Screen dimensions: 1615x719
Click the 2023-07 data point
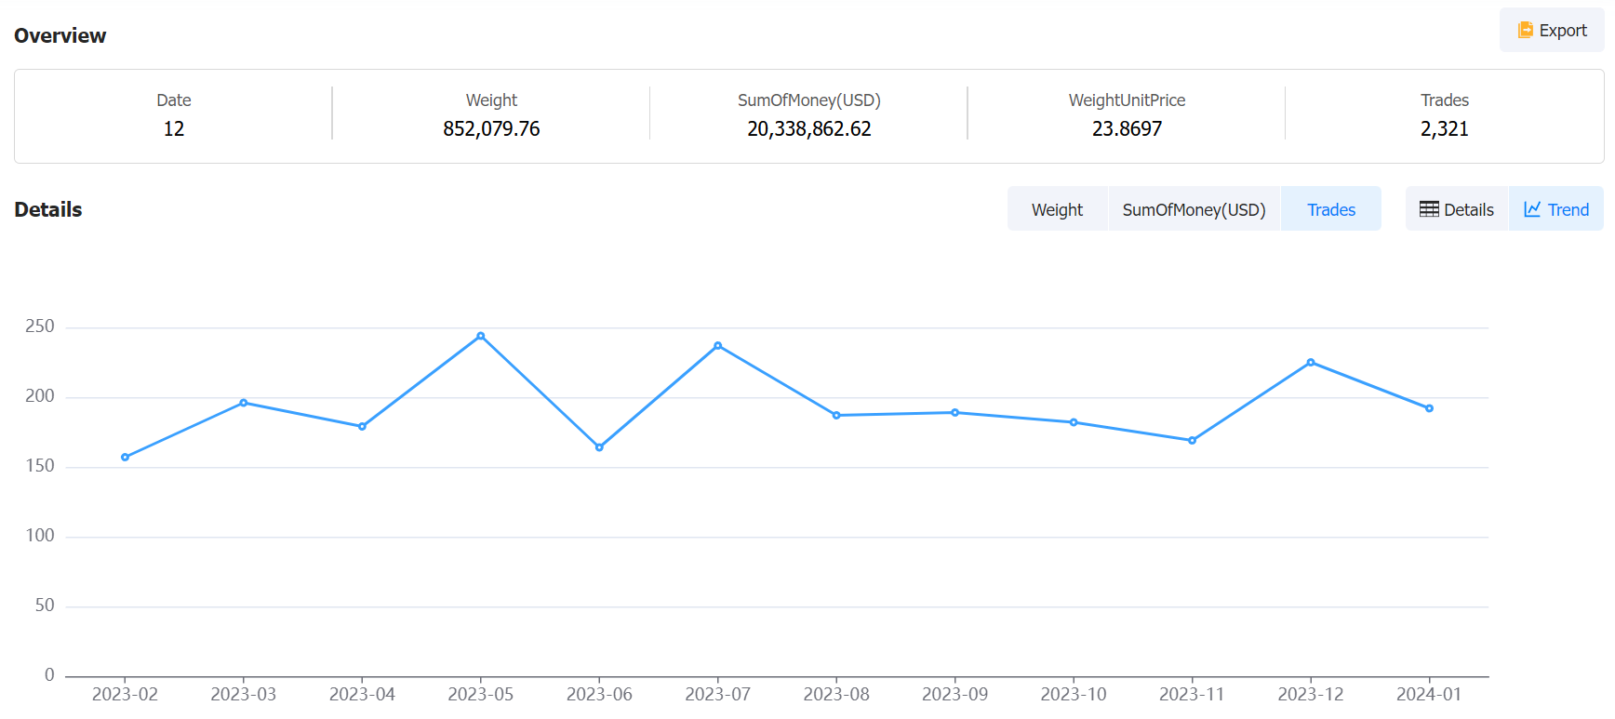point(718,345)
